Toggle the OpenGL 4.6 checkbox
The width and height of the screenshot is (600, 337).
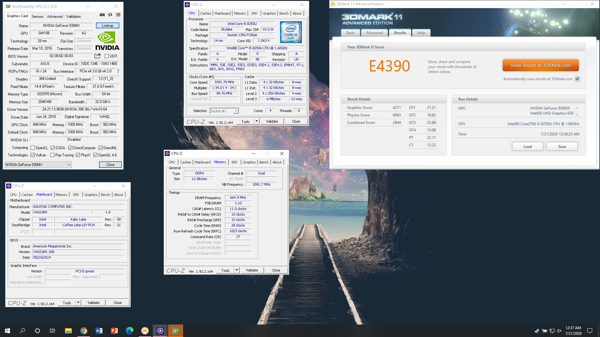tap(95, 155)
